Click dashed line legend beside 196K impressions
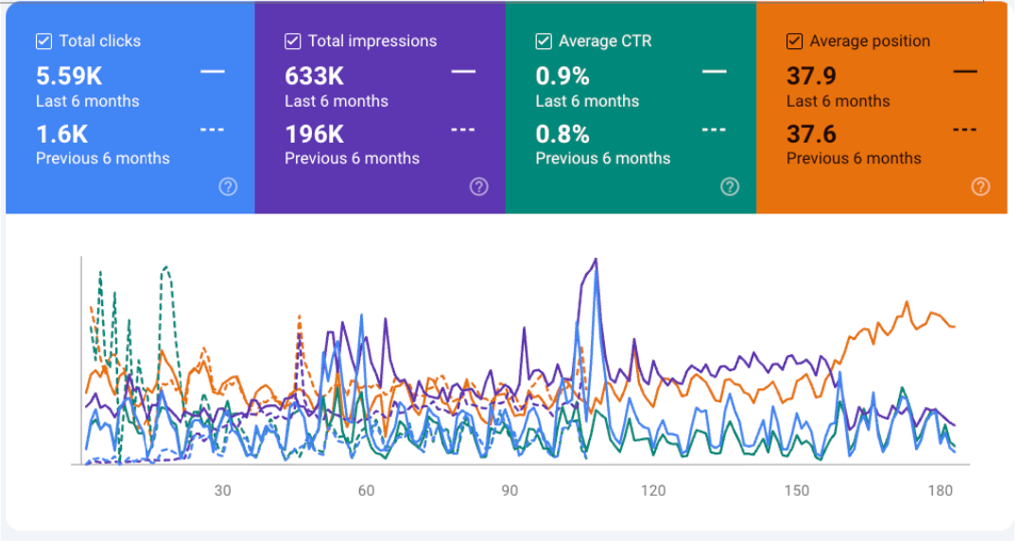1020x547 pixels. tap(463, 129)
